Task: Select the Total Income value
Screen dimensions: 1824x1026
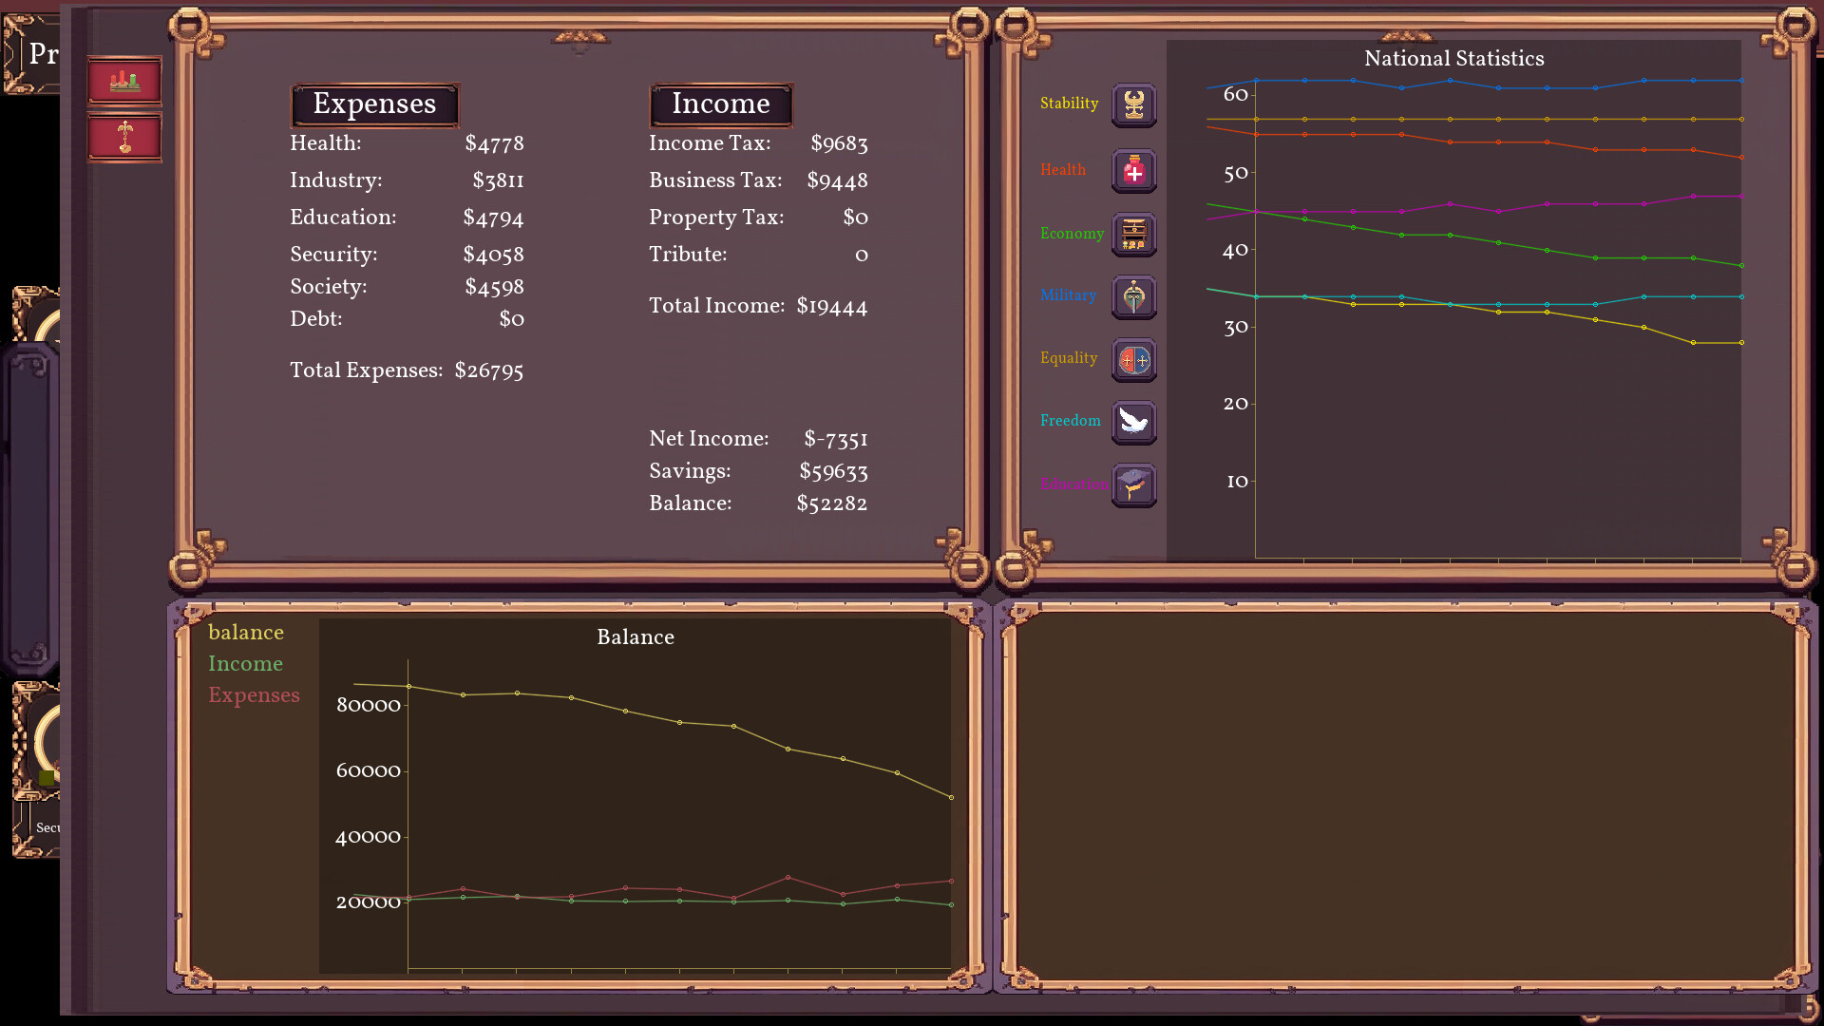Action: [830, 306]
